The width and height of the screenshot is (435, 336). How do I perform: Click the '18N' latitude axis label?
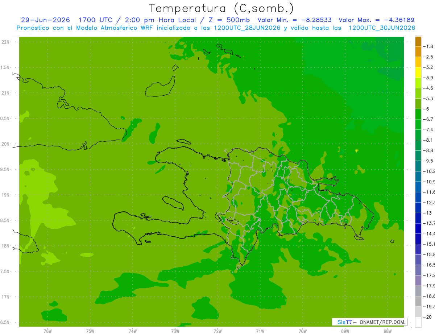[6, 246]
